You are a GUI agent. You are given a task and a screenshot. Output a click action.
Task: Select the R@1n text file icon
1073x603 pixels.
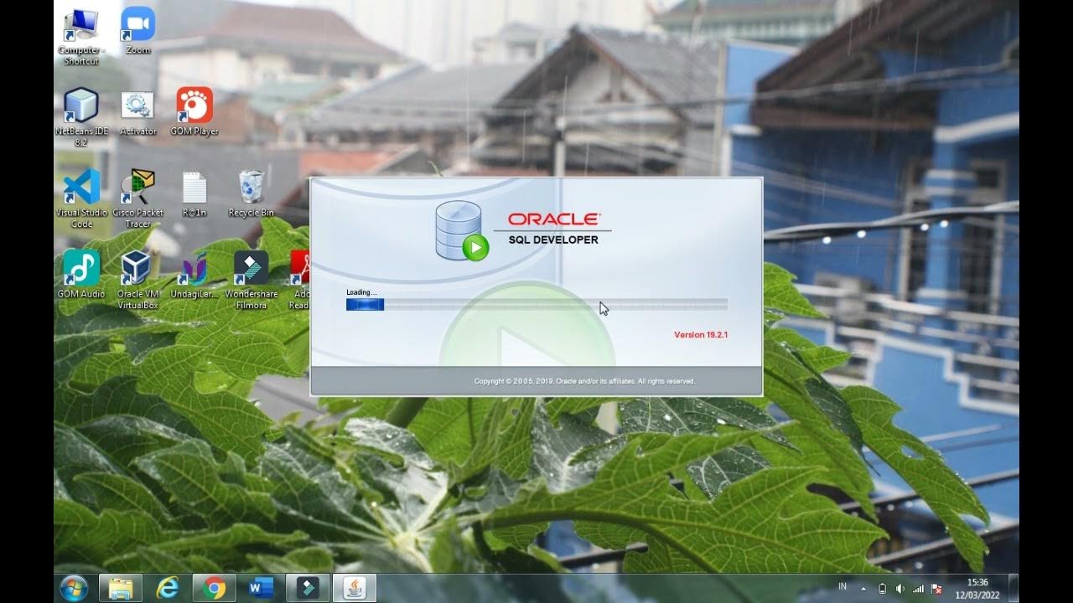click(x=194, y=193)
